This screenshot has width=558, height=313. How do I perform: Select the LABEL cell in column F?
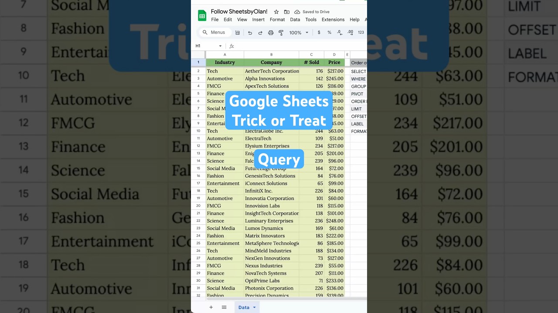(359, 124)
